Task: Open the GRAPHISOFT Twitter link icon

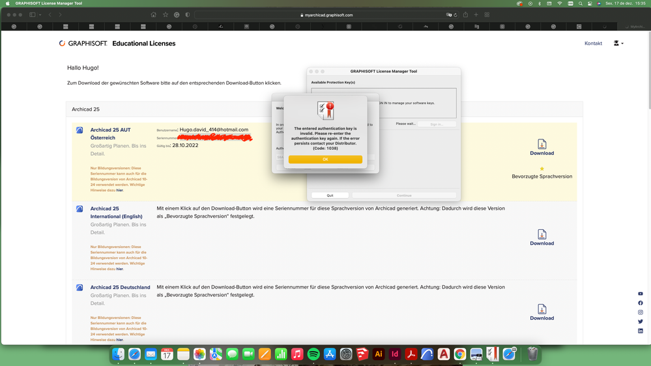Action: [640, 322]
